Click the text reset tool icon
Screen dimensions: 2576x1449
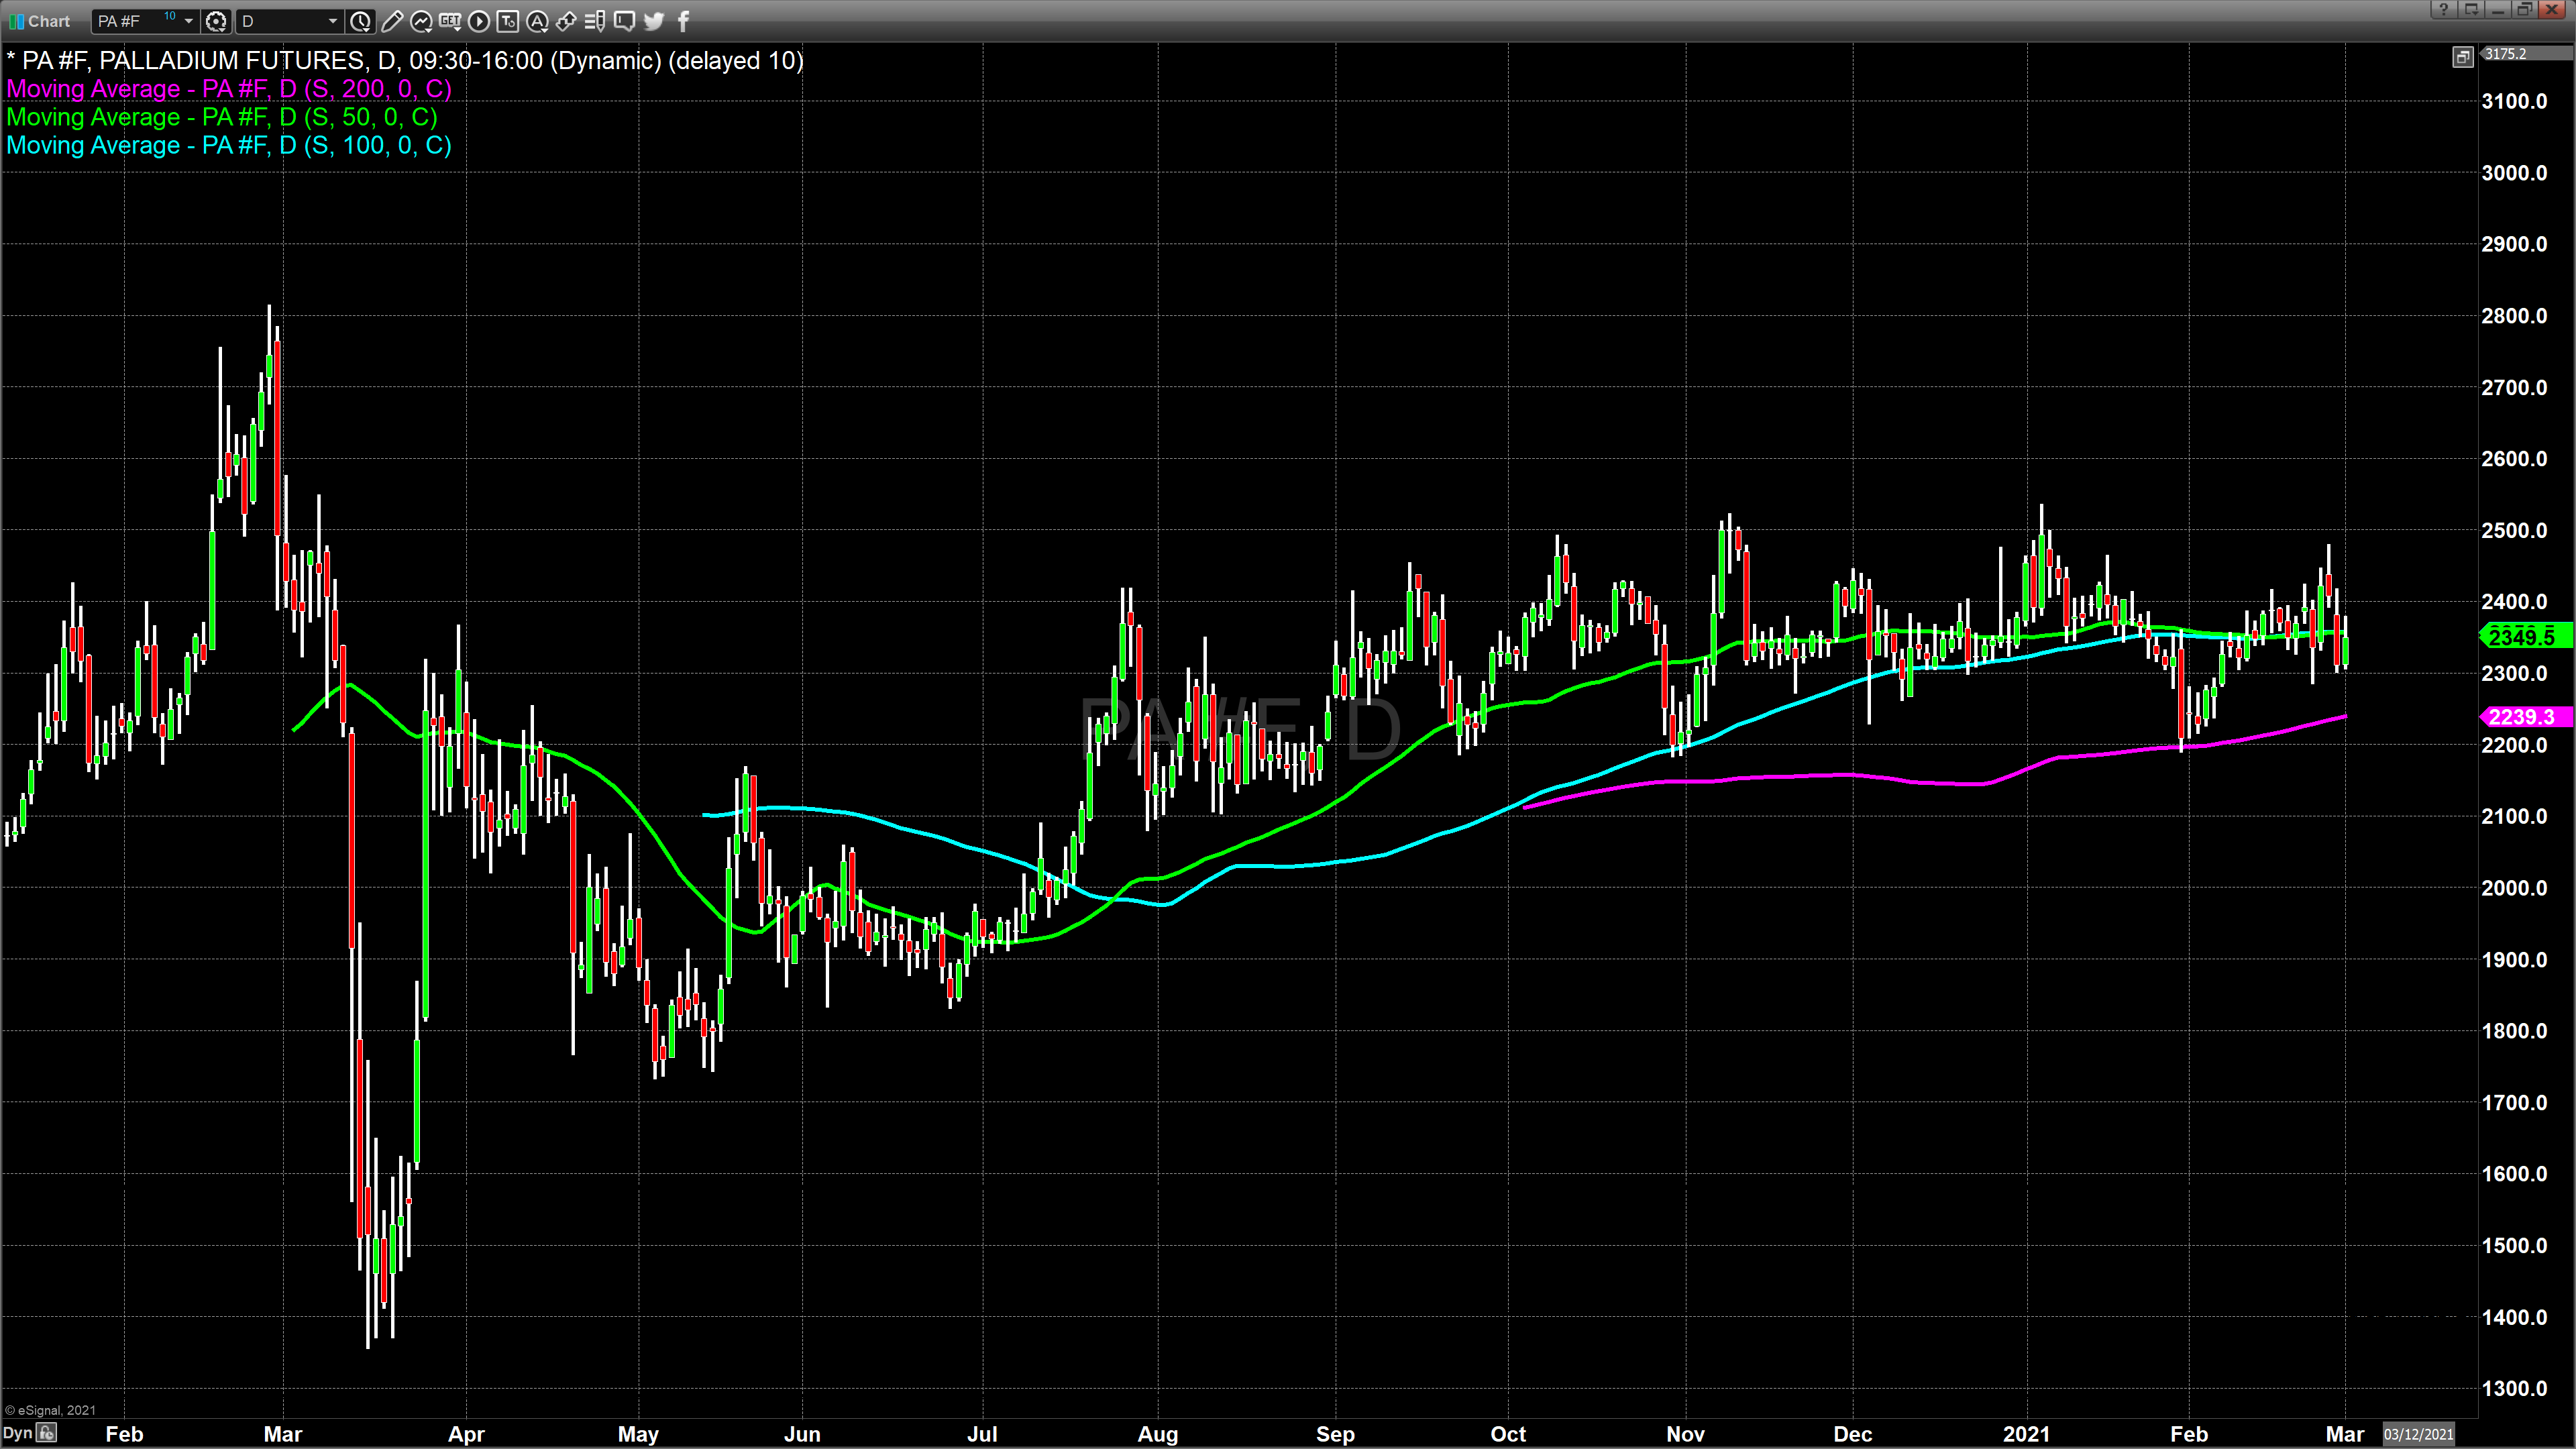tap(508, 21)
